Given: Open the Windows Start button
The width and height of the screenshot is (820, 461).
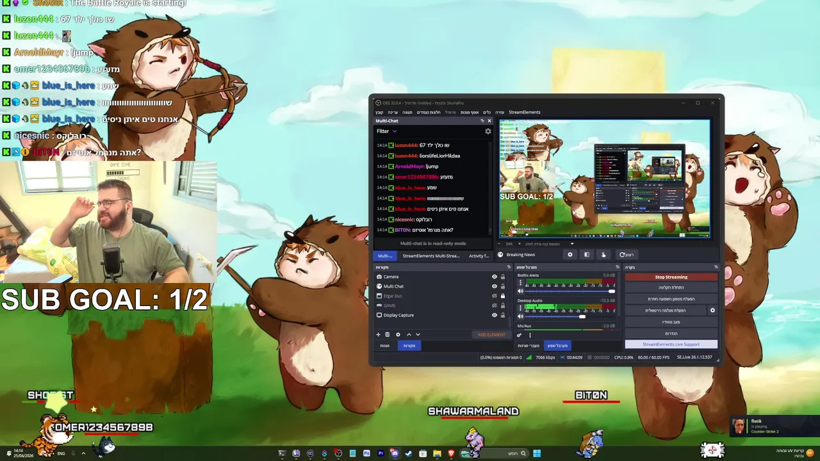Looking at the screenshot, I should [537, 453].
